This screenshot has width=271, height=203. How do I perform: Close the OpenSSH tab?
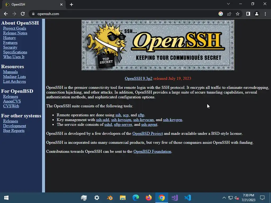(61, 4)
